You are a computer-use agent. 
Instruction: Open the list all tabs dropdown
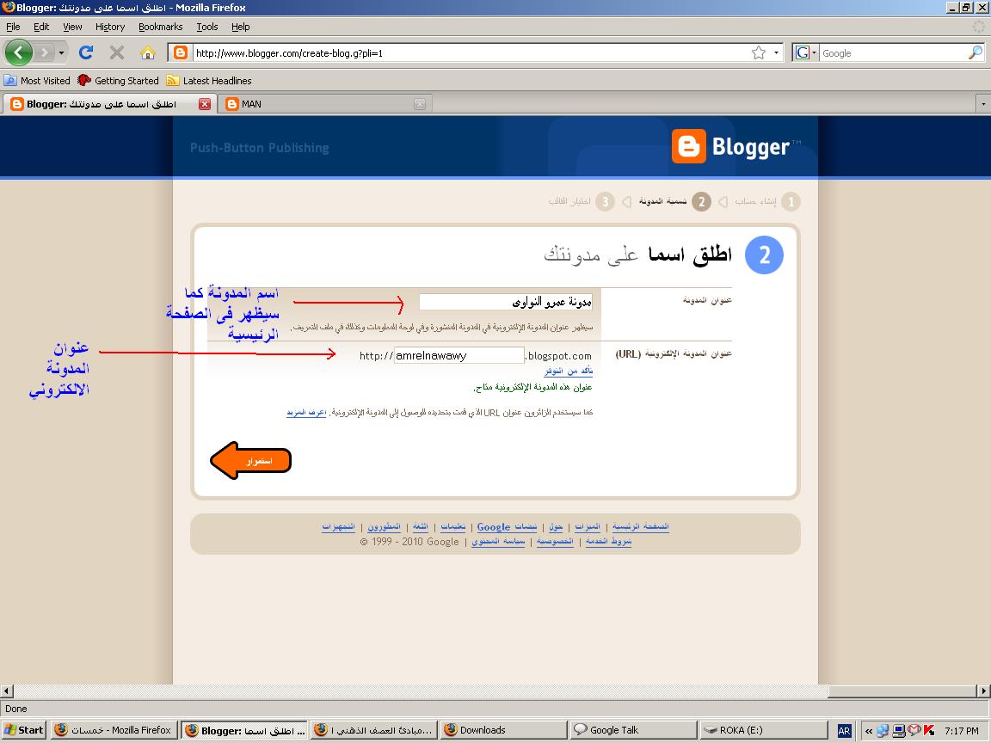[982, 104]
